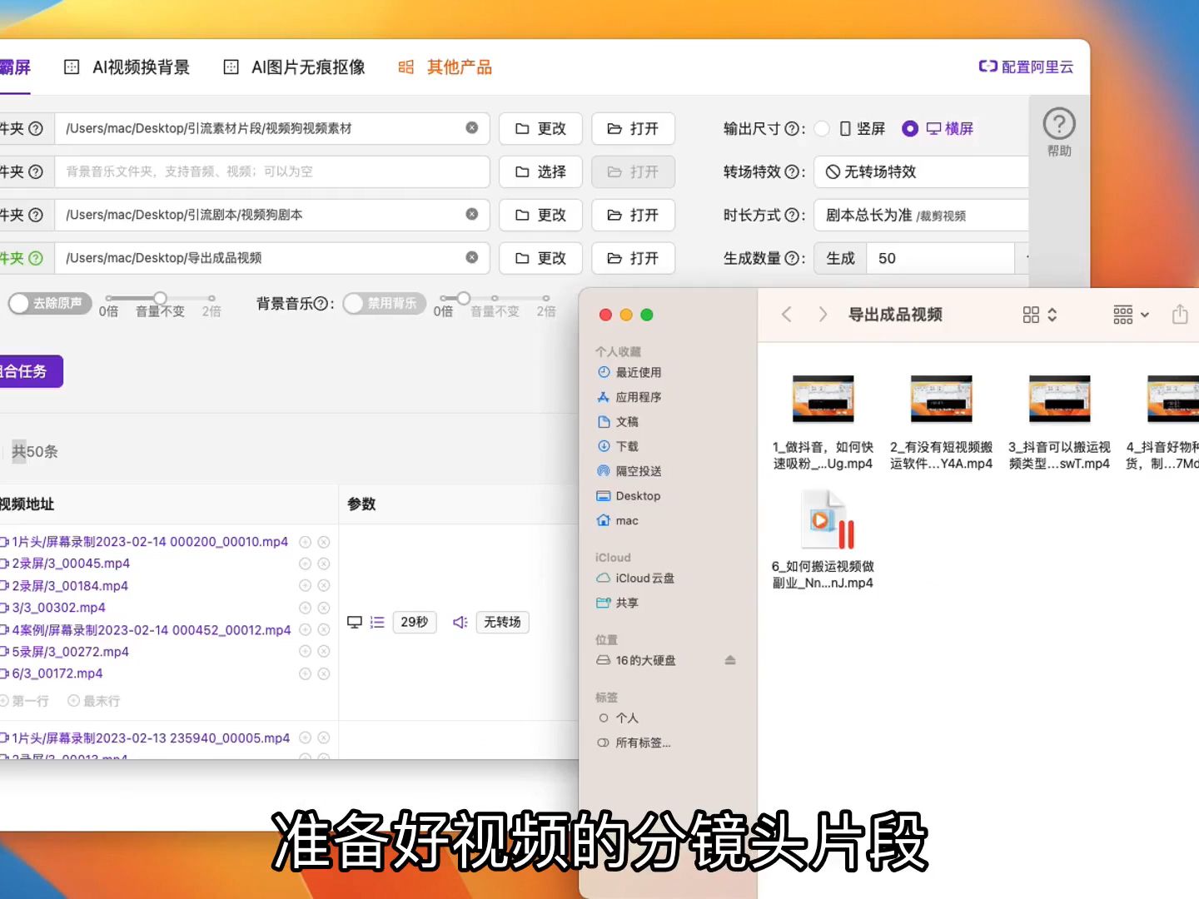Image resolution: width=1199 pixels, height=899 pixels.
Task: Click 打开 for 视频狗剧本 folder
Action: pyautogui.click(x=633, y=215)
